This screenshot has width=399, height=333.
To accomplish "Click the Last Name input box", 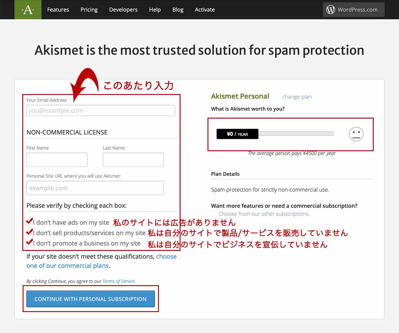I will 133,160.
